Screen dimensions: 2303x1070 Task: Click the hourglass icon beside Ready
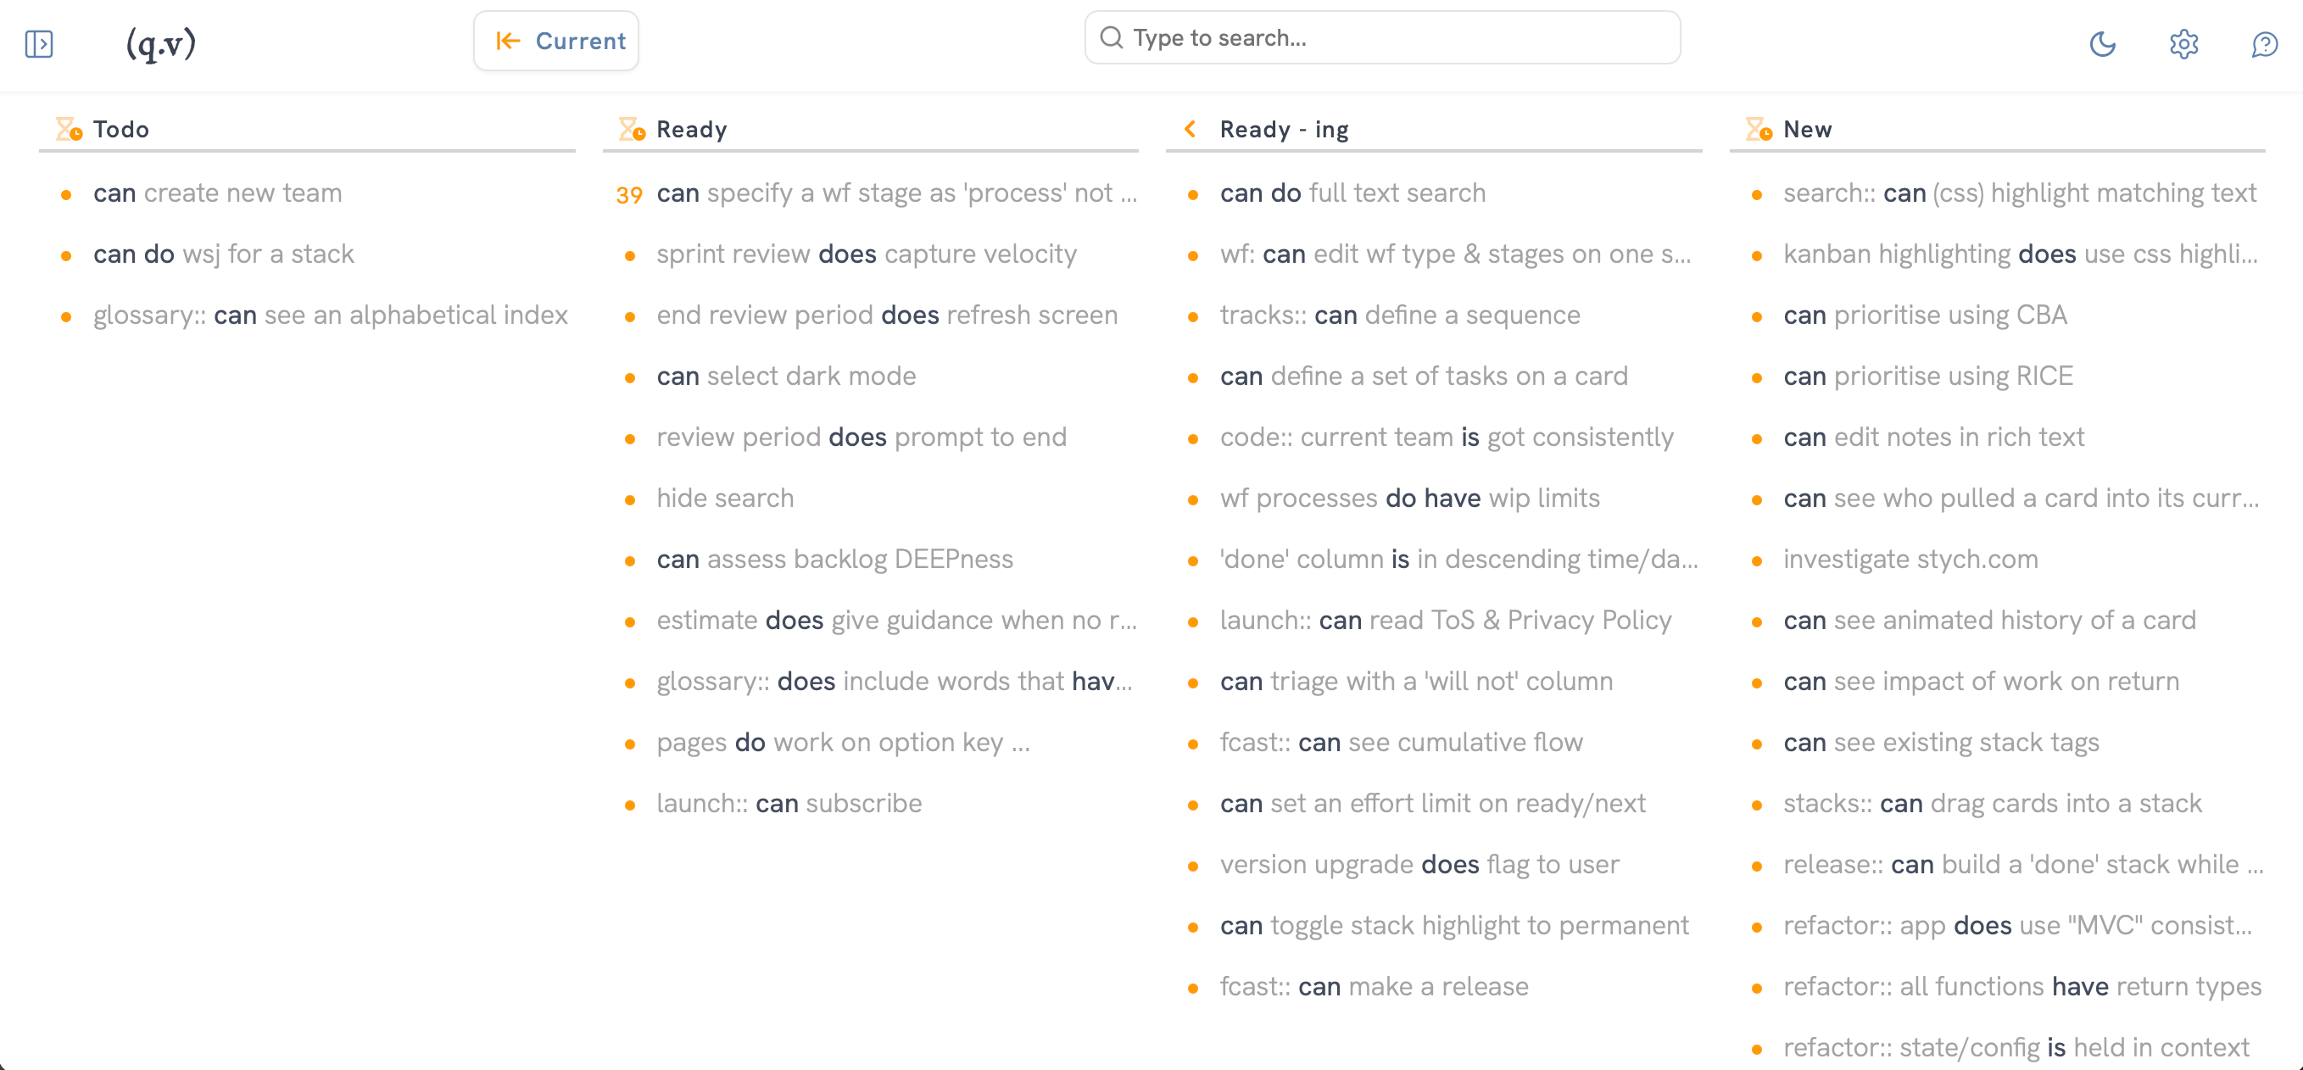click(632, 130)
